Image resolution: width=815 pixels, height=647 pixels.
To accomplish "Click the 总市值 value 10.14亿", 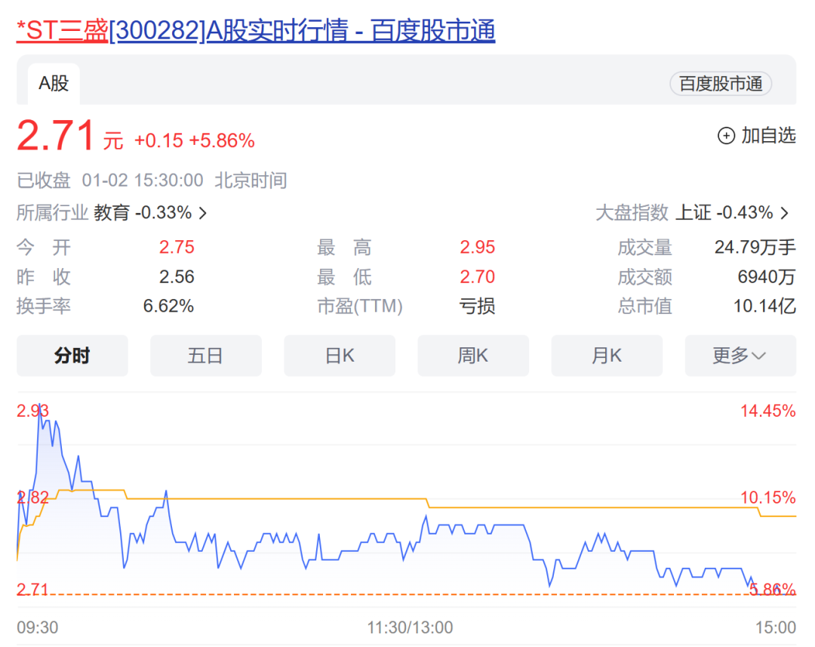I will (x=764, y=306).
